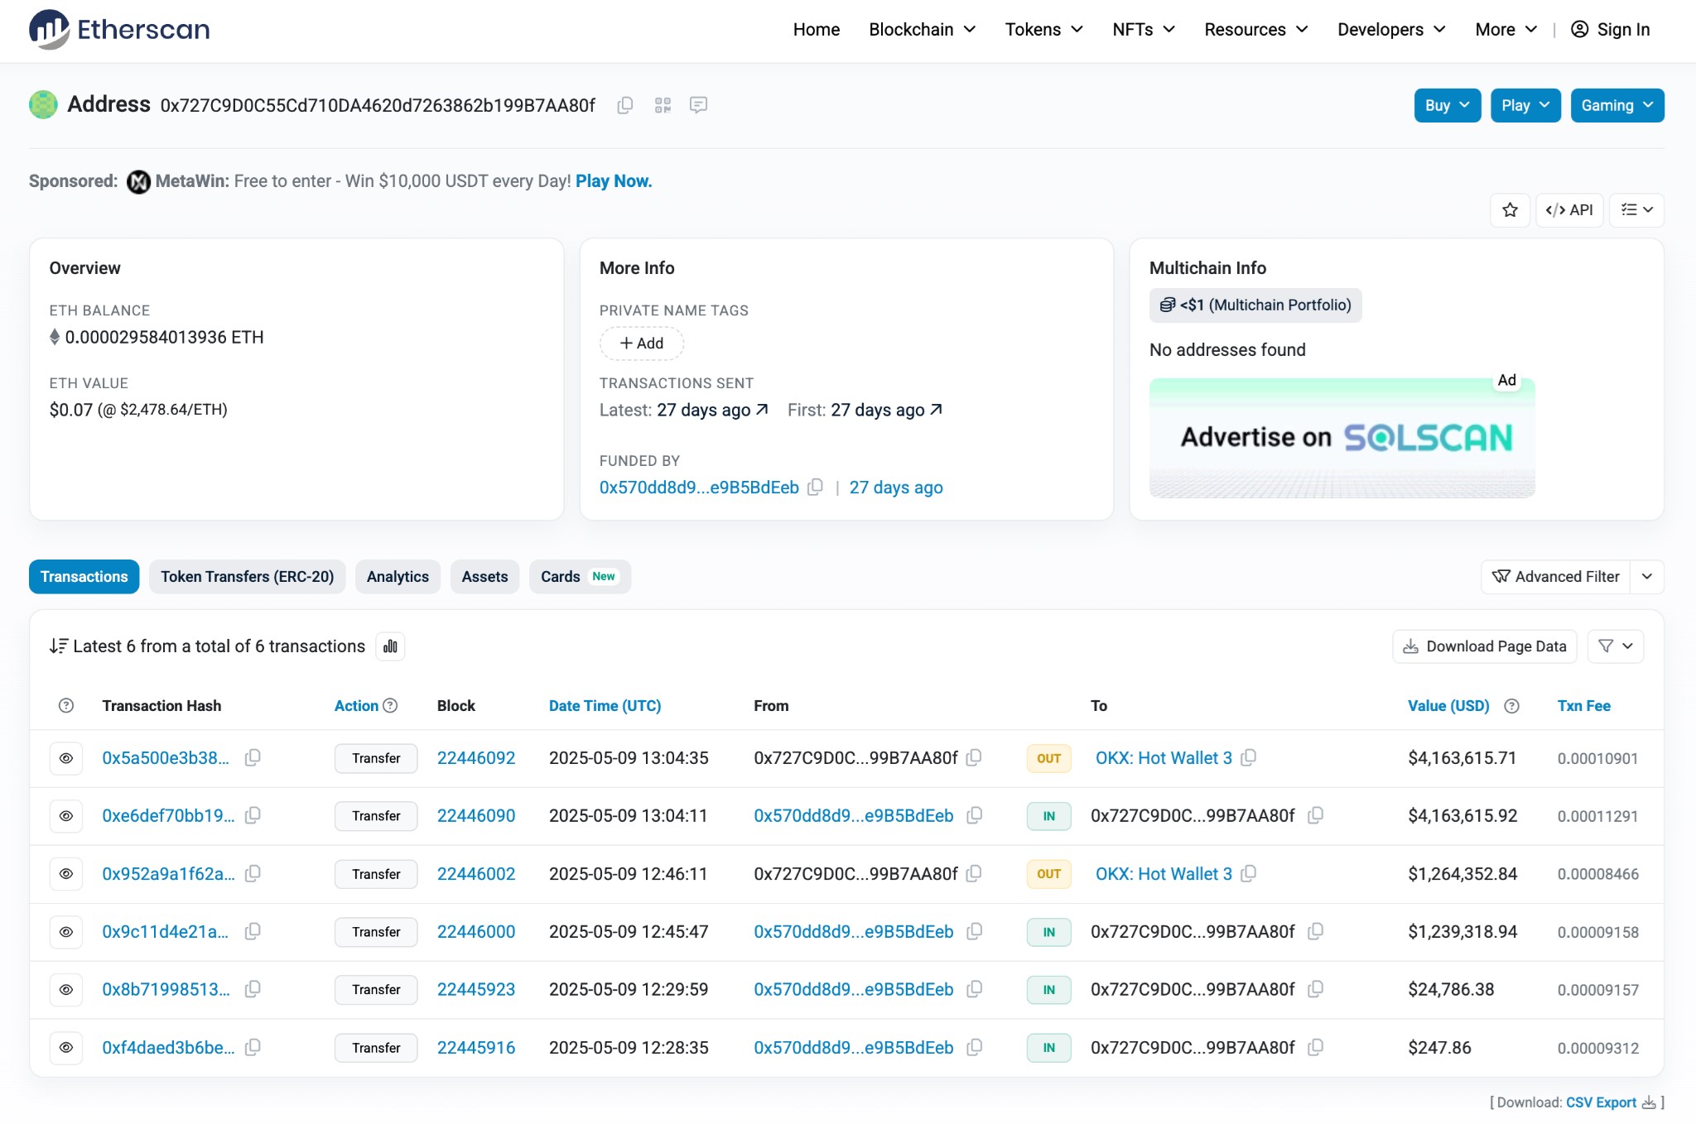Copy OKX Hot Wallet 3 address in block 22446092 row

click(x=1249, y=757)
